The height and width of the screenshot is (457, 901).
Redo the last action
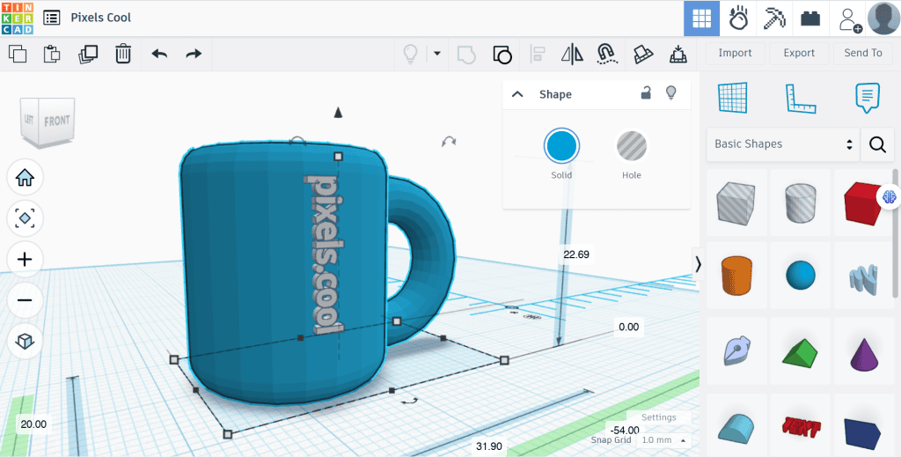194,54
